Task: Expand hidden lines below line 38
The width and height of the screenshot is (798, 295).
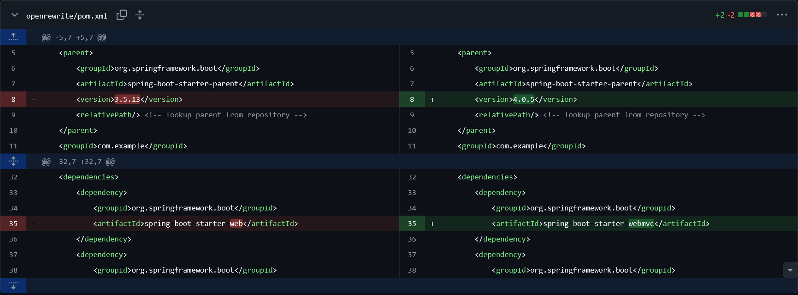Action: coord(13,286)
